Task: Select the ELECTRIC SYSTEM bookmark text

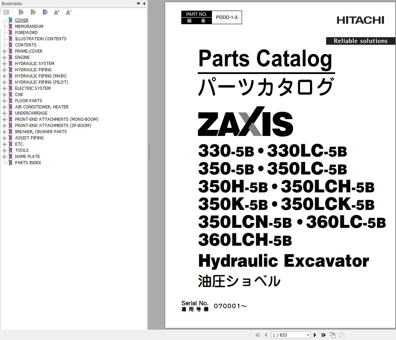Action: [33, 88]
